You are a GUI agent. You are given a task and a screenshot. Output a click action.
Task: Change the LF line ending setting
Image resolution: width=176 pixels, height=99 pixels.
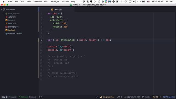pyautogui.click(x=97, y=97)
